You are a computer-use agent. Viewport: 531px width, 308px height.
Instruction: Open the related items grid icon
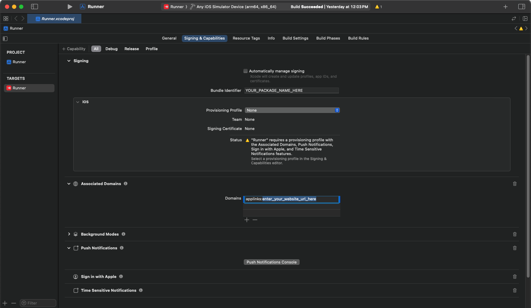(x=6, y=18)
